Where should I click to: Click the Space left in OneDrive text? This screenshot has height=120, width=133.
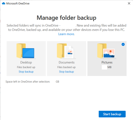tap(28, 82)
